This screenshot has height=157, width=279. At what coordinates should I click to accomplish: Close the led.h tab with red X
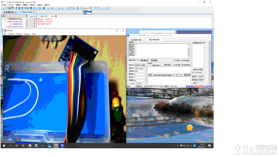click(56, 16)
